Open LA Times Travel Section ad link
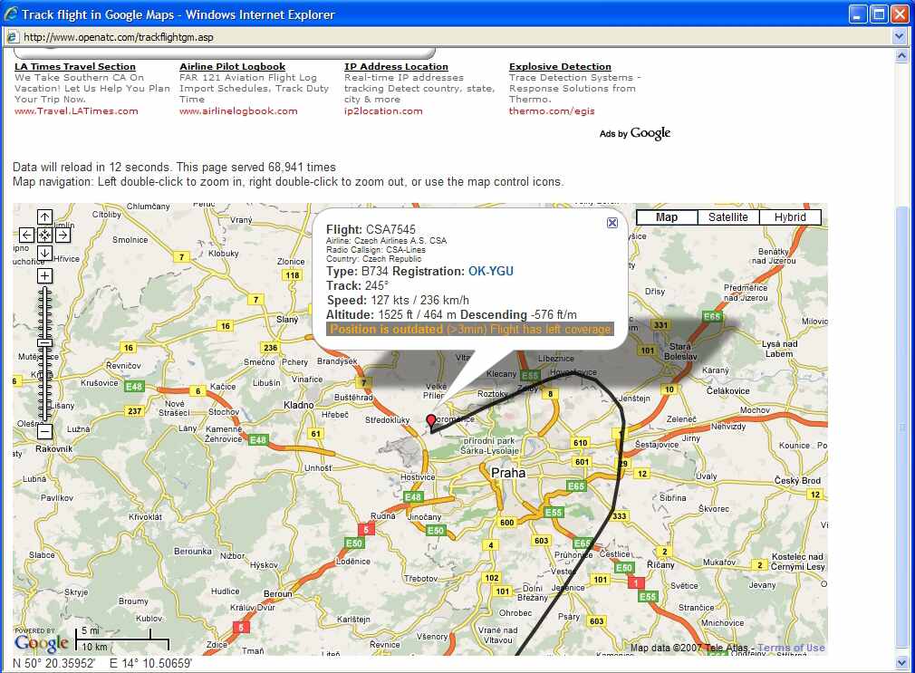 pyautogui.click(x=75, y=66)
